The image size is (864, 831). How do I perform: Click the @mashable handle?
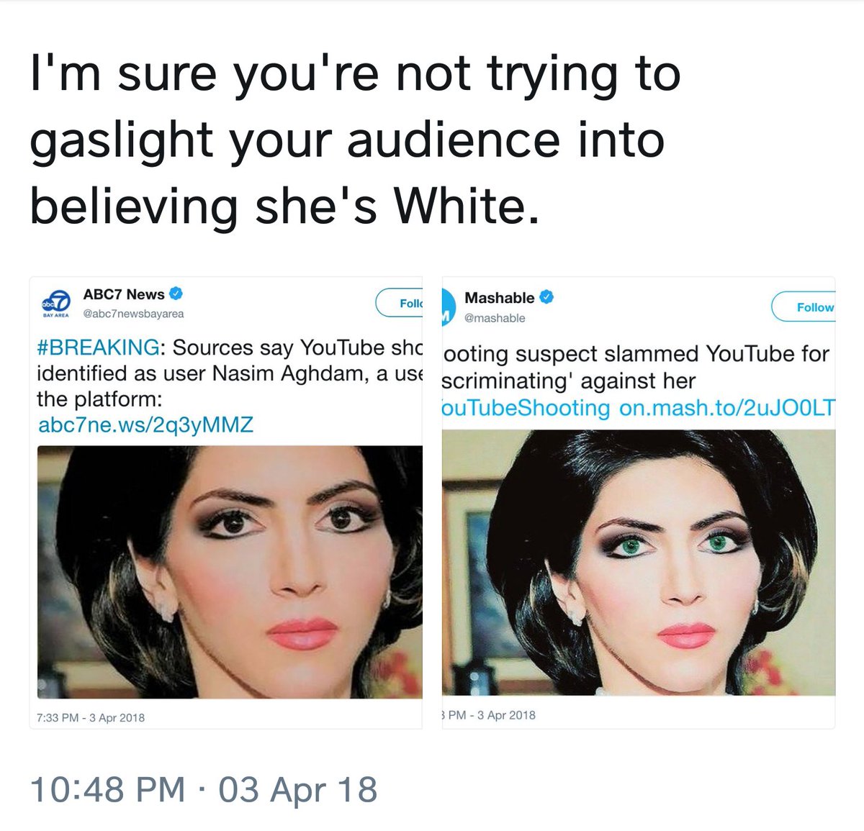pyautogui.click(x=495, y=318)
